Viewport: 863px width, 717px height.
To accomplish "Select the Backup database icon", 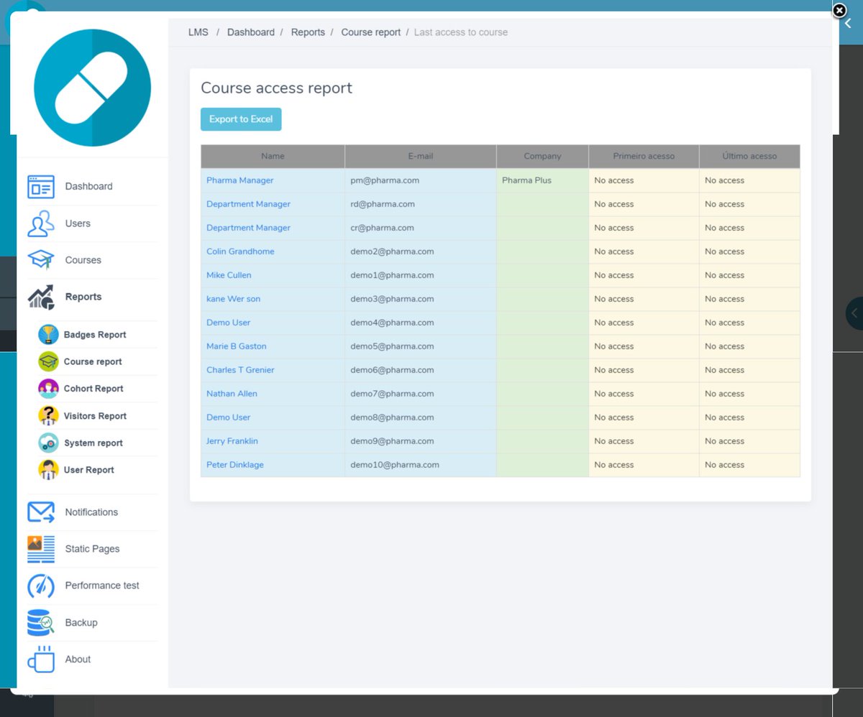I will (x=41, y=622).
